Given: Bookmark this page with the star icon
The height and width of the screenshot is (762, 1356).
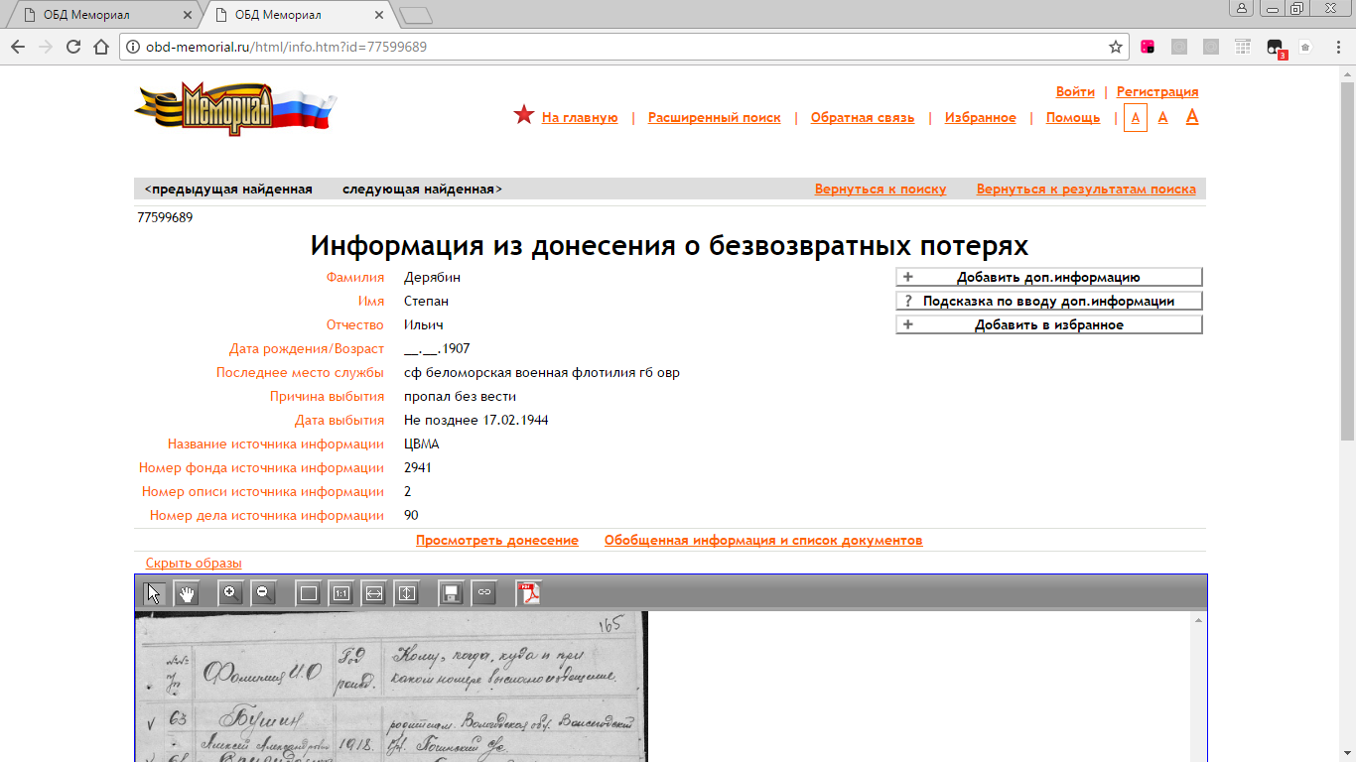Looking at the screenshot, I should (1116, 47).
